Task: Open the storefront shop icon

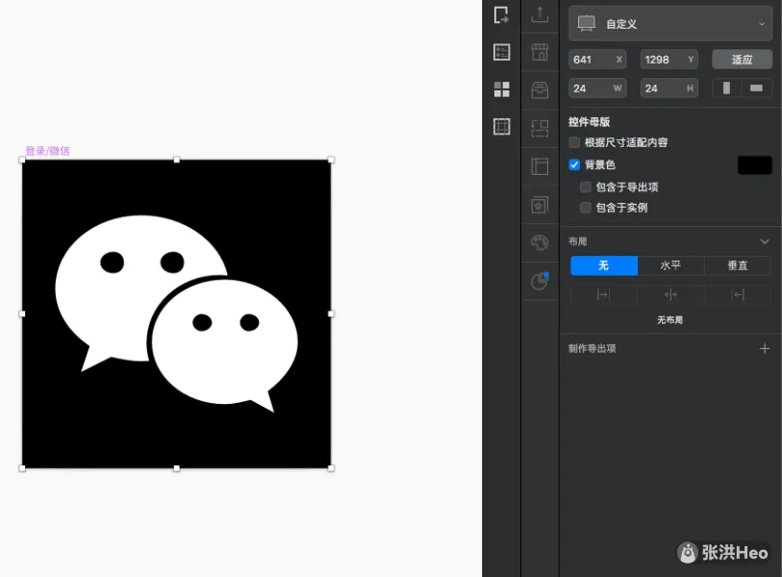Action: point(540,52)
